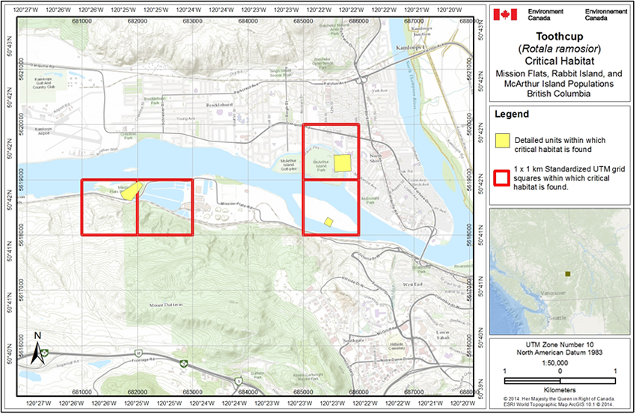
Task: Click the red square symbol in the Legend
Action: tap(501, 178)
